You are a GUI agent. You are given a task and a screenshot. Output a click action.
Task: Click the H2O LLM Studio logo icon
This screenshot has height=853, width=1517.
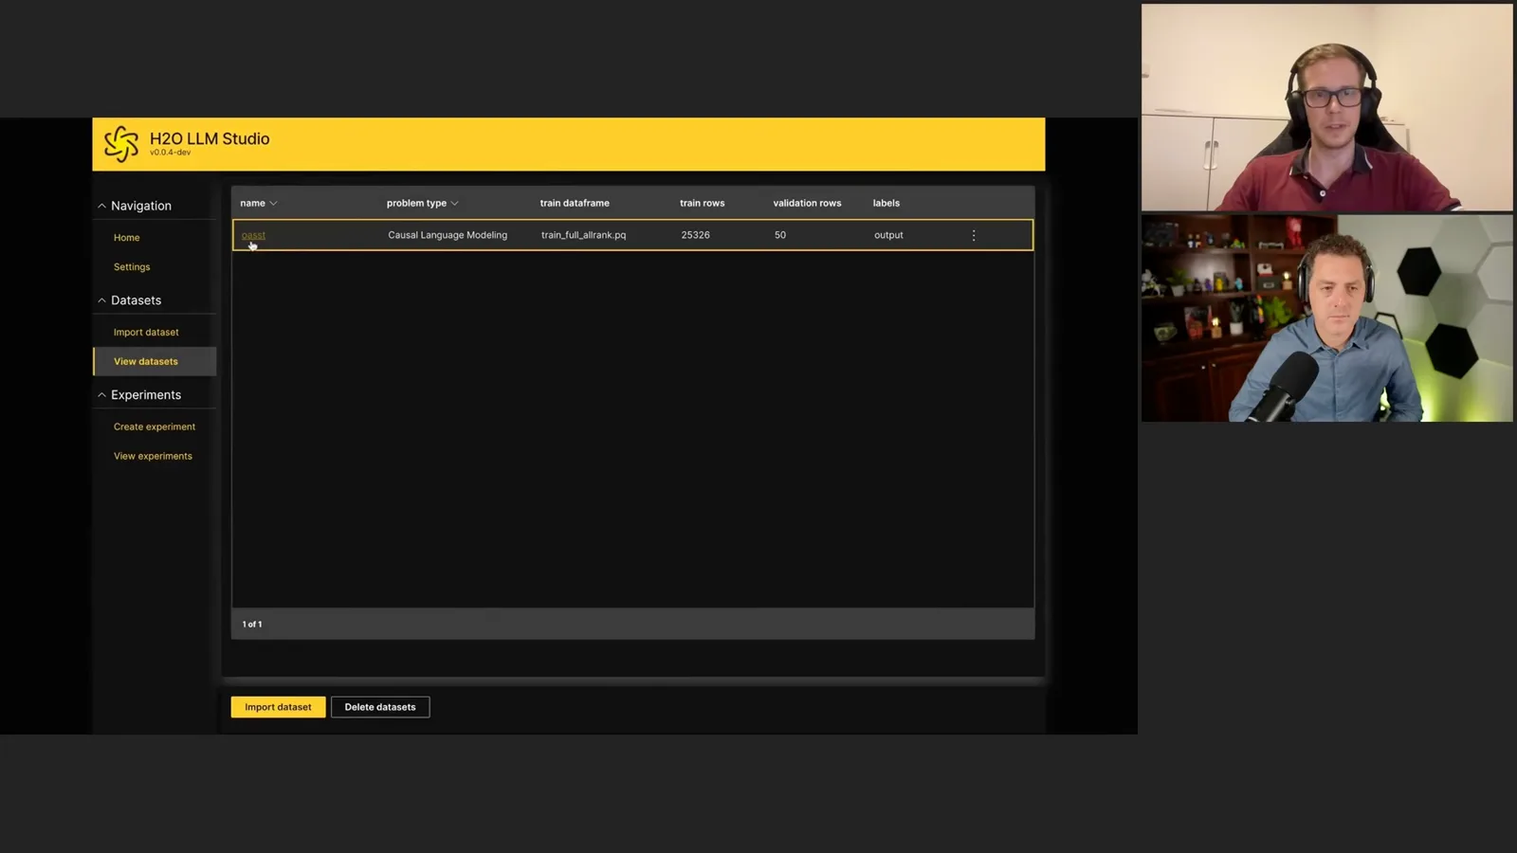[x=121, y=144]
